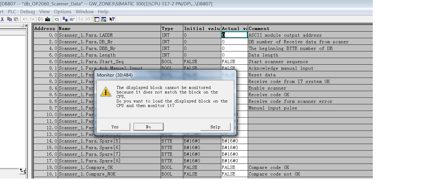Viewport: 434px width, 196px height.
Task: Select the Scanner_1.Para.Start_Seq name cell
Action: [x=109, y=62]
